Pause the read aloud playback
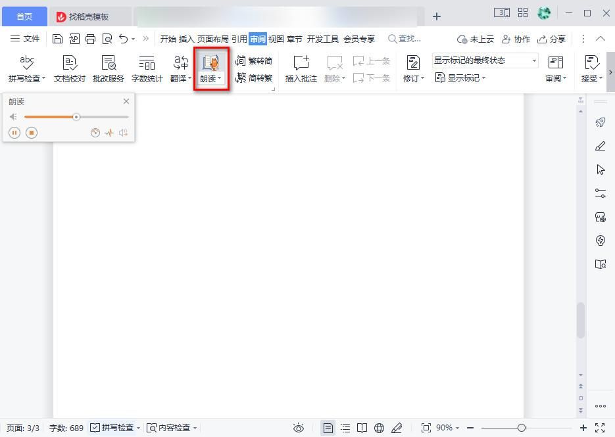The width and height of the screenshot is (615, 437). [14, 133]
